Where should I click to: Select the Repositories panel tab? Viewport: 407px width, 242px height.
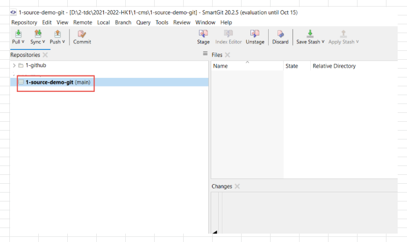(25, 55)
